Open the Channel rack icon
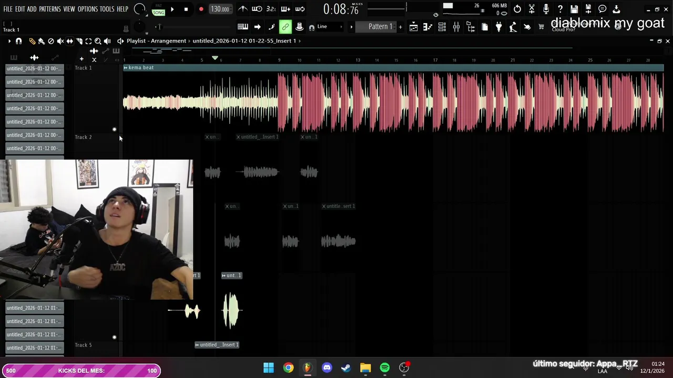 [x=442, y=27]
